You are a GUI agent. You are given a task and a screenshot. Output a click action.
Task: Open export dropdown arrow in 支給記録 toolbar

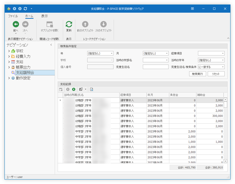tap(86, 89)
